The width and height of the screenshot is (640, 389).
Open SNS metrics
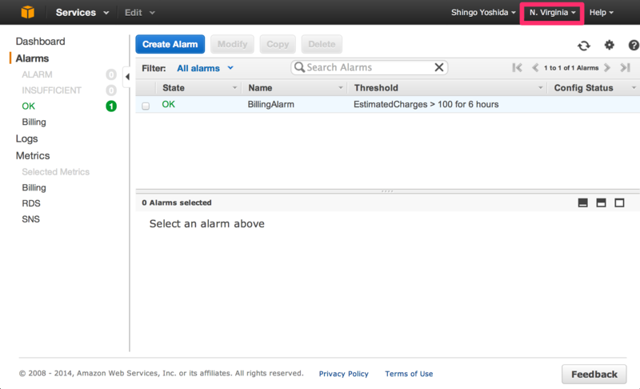30,219
